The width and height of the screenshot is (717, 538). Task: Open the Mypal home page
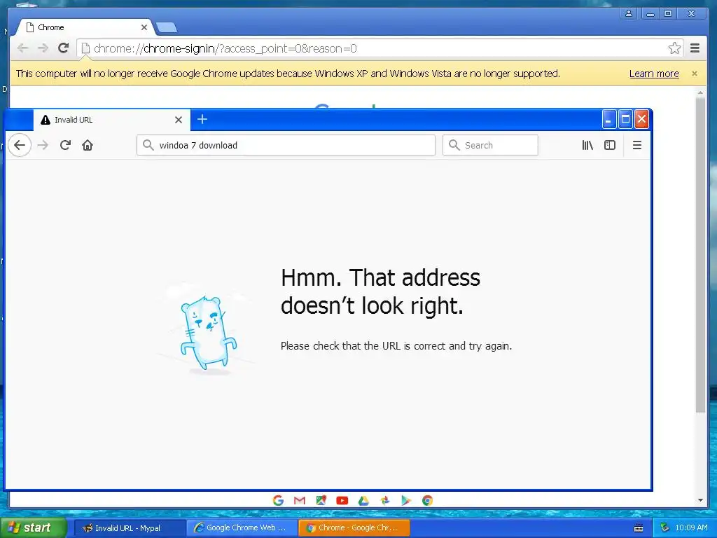pyautogui.click(x=88, y=146)
